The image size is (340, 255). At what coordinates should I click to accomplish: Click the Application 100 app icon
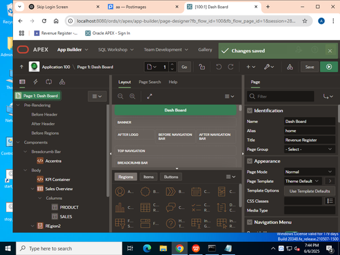click(x=34, y=67)
